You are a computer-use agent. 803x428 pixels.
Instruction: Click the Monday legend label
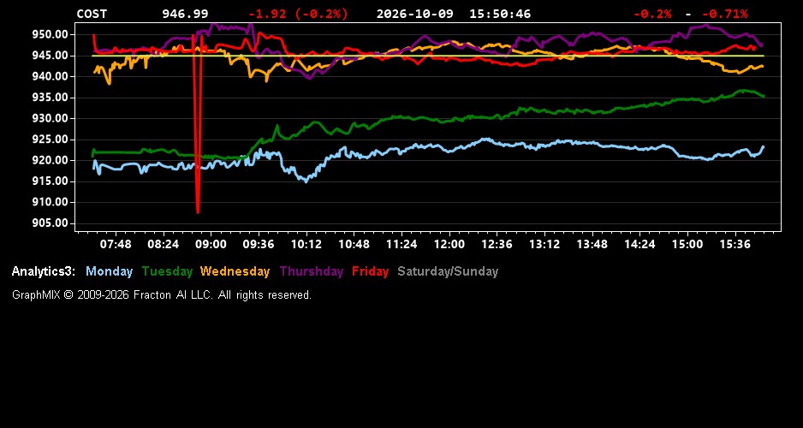[x=109, y=271]
